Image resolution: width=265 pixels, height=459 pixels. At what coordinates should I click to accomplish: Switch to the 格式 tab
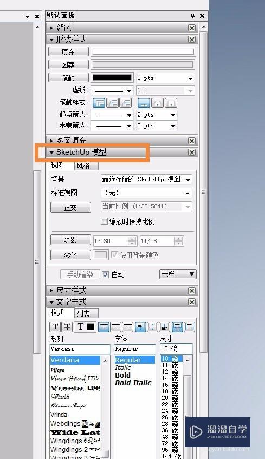tap(57, 313)
